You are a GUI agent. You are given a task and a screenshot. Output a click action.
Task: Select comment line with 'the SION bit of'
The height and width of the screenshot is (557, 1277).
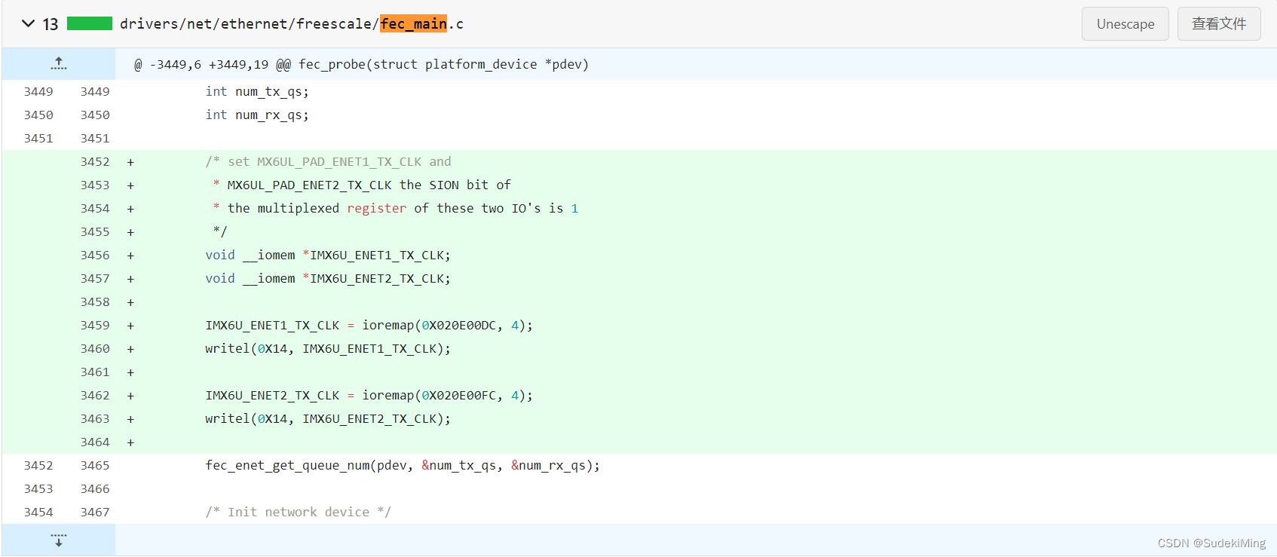tap(362, 185)
